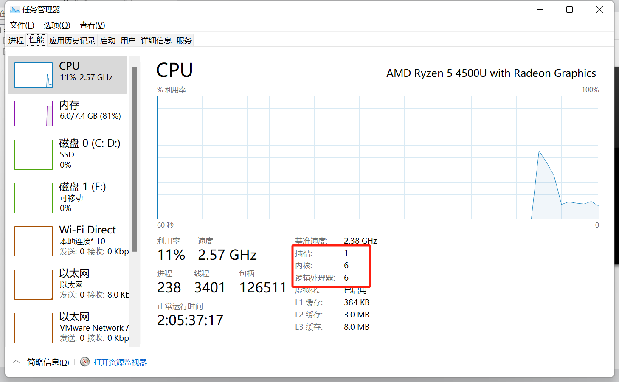This screenshot has height=382, width=619.
Task: Switch to the 进程 tab
Action: tap(16, 40)
